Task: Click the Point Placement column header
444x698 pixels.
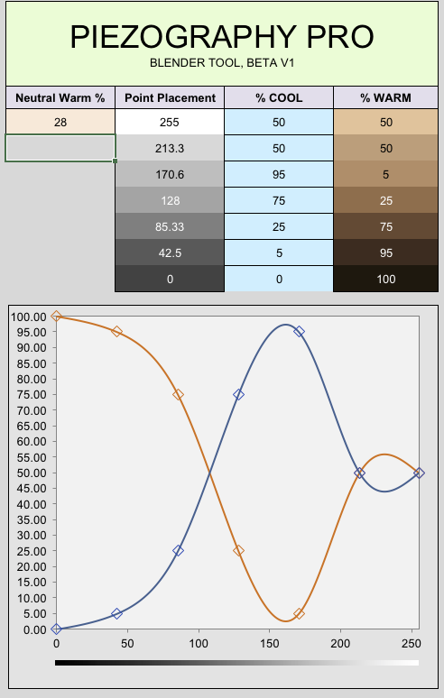Action: [170, 98]
